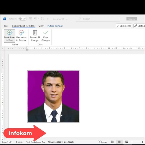Click the Page 1 of 1 status
Image resolution: width=145 pixels, height=145 pixels.
pyautogui.click(x=7, y=142)
